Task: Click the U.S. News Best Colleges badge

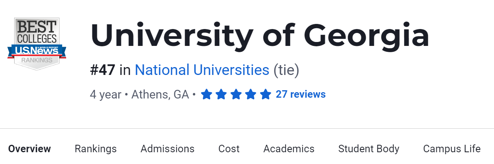Action: (x=37, y=44)
